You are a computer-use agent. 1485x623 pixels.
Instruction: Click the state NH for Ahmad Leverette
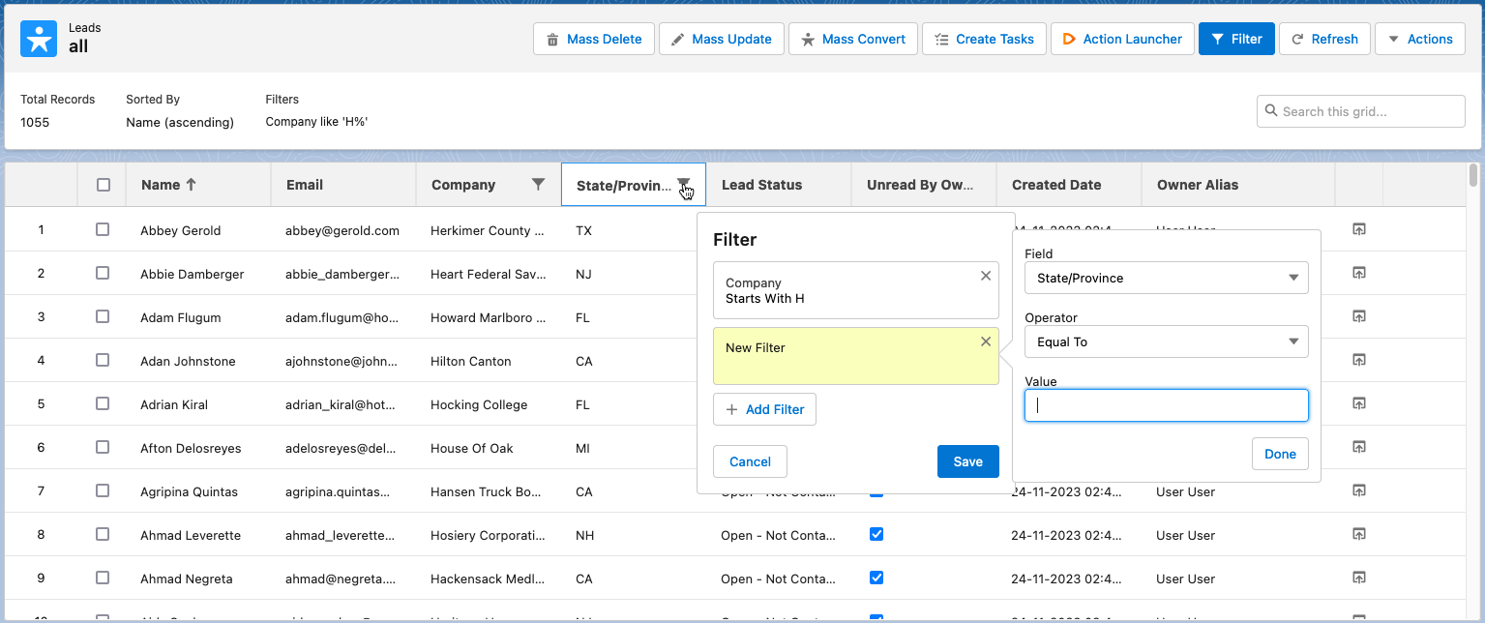(x=584, y=535)
